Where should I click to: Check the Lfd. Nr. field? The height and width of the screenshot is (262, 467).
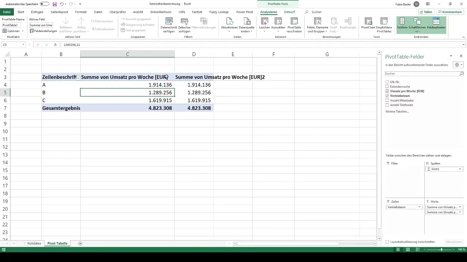(387, 82)
